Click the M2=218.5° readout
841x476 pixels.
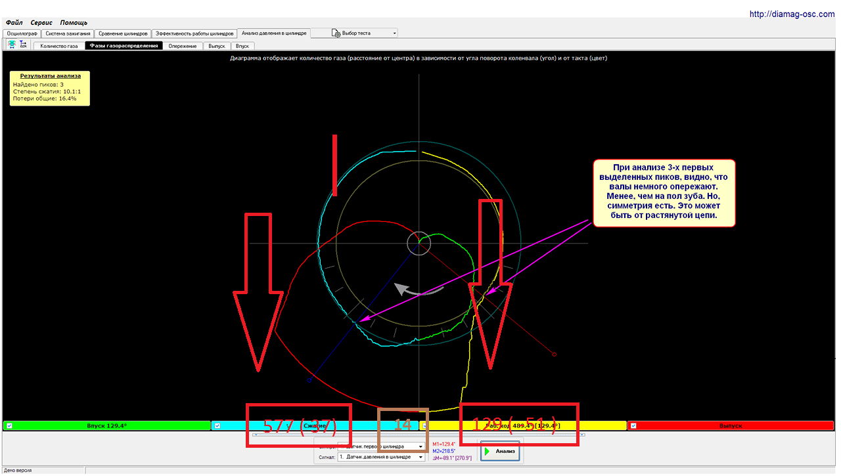click(x=444, y=451)
